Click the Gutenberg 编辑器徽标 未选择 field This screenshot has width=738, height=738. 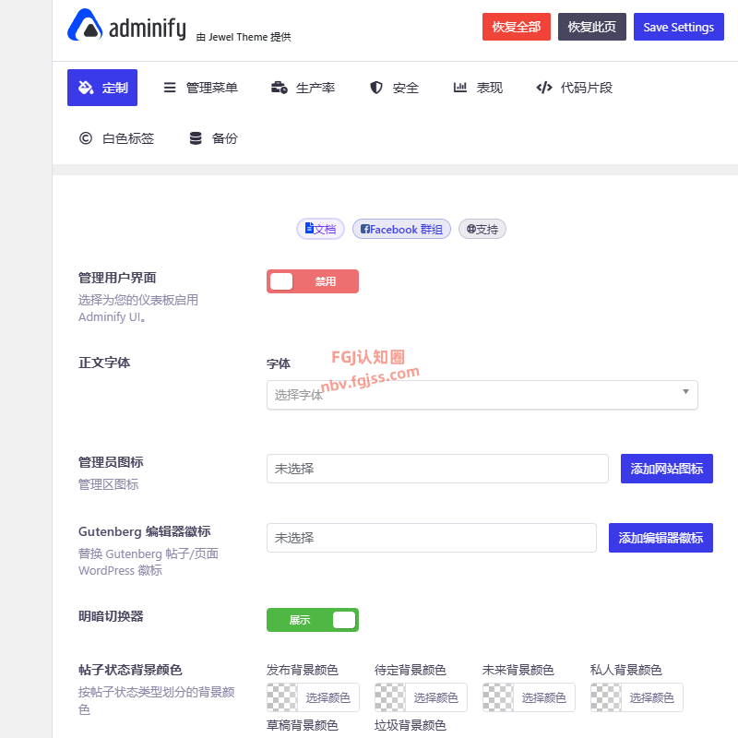[x=432, y=538]
